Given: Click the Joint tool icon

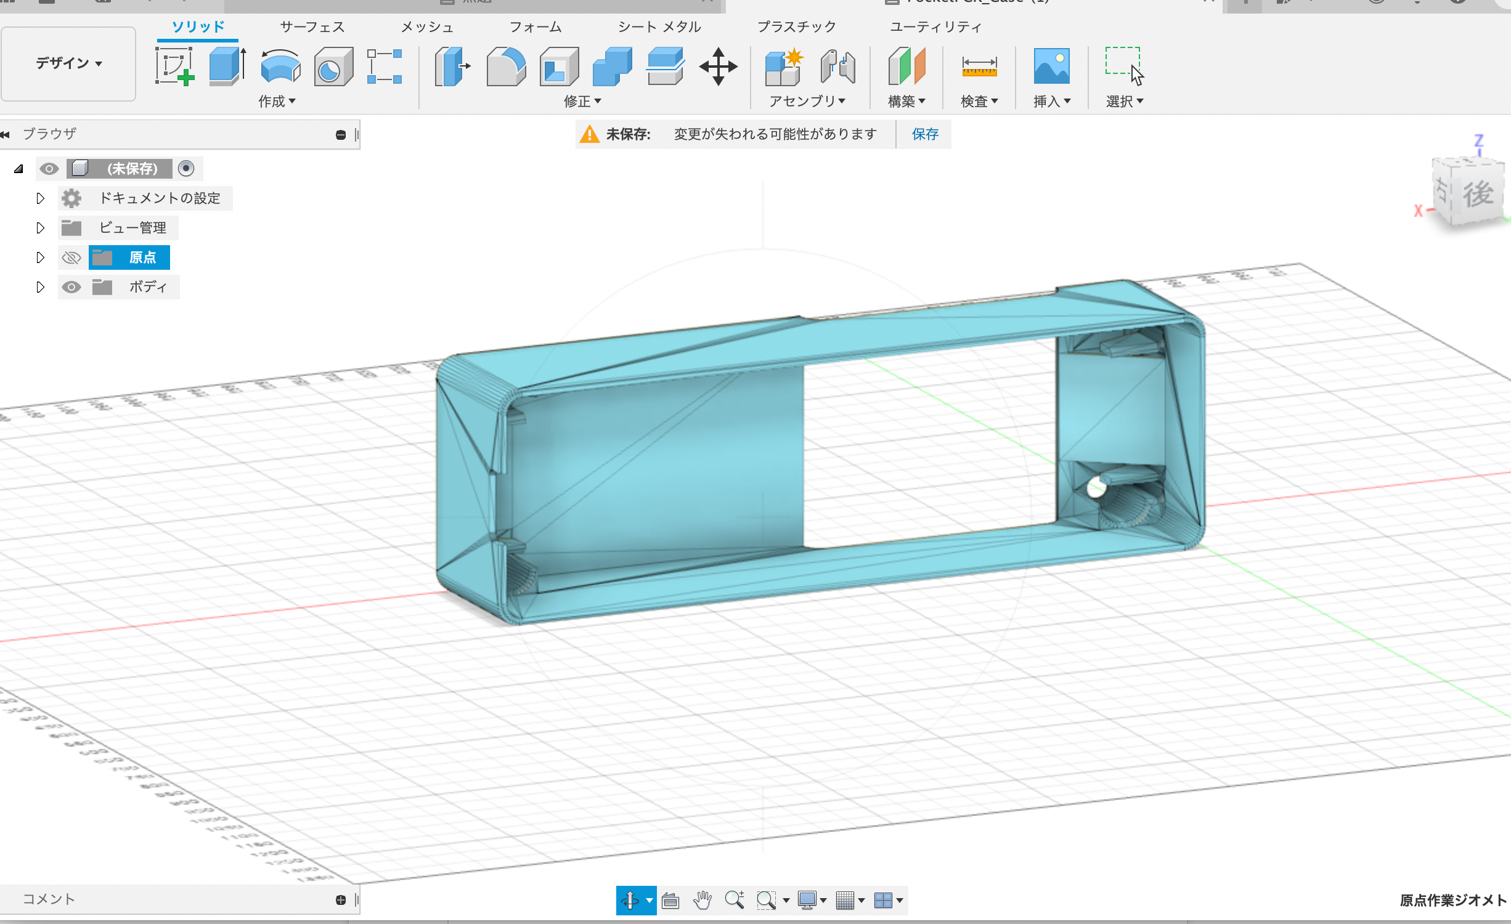Looking at the screenshot, I should click(x=837, y=66).
